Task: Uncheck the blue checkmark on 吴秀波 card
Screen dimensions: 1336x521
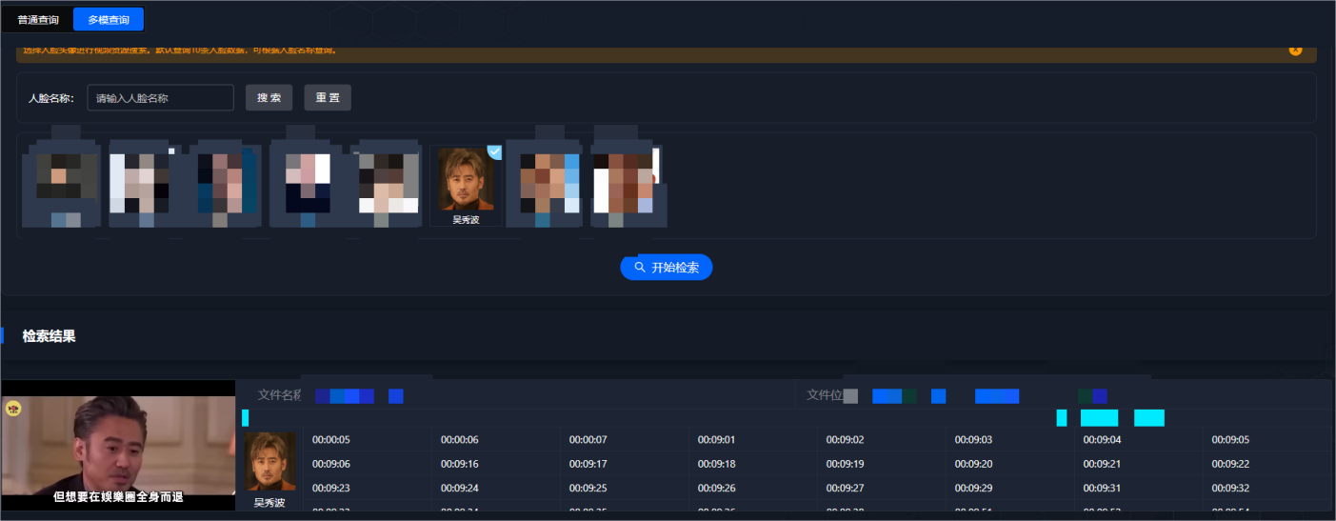Action: 494,151
